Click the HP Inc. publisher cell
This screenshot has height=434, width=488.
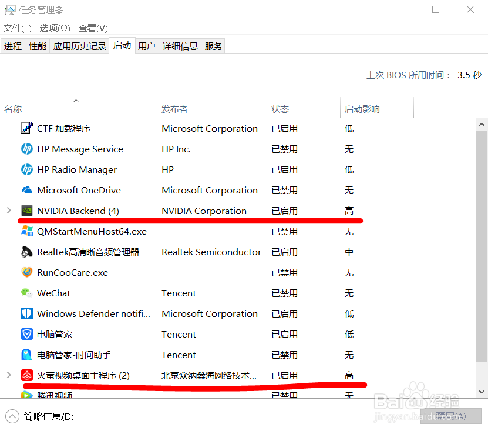click(x=176, y=149)
